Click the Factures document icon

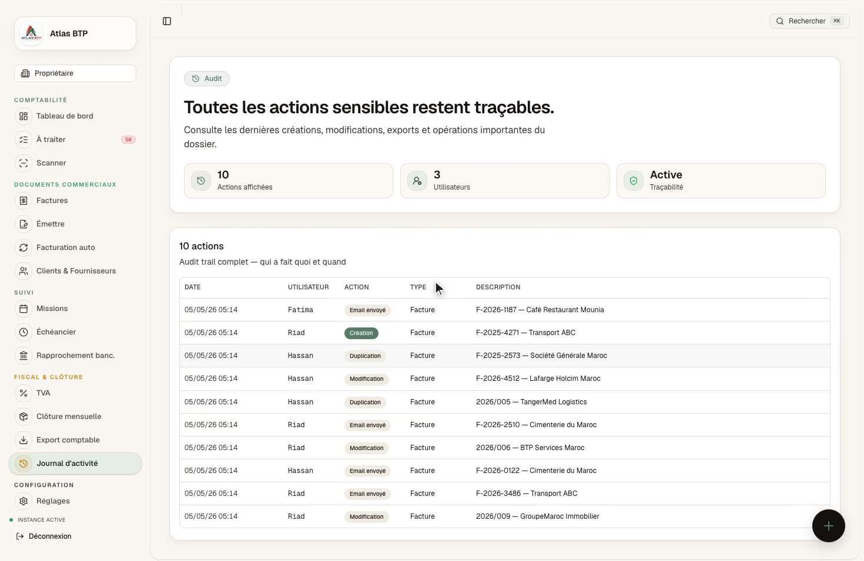click(x=24, y=201)
